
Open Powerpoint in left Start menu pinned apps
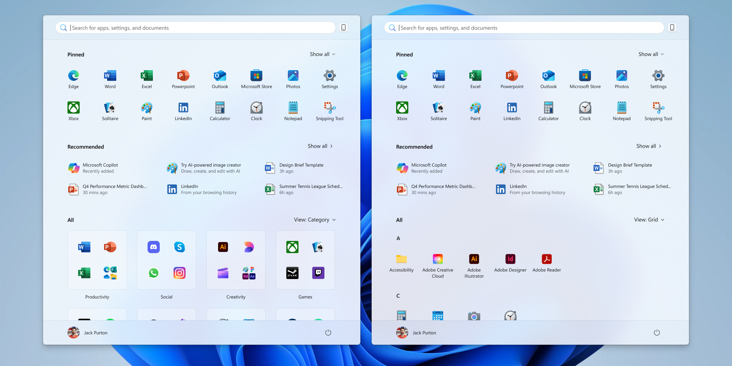point(183,79)
